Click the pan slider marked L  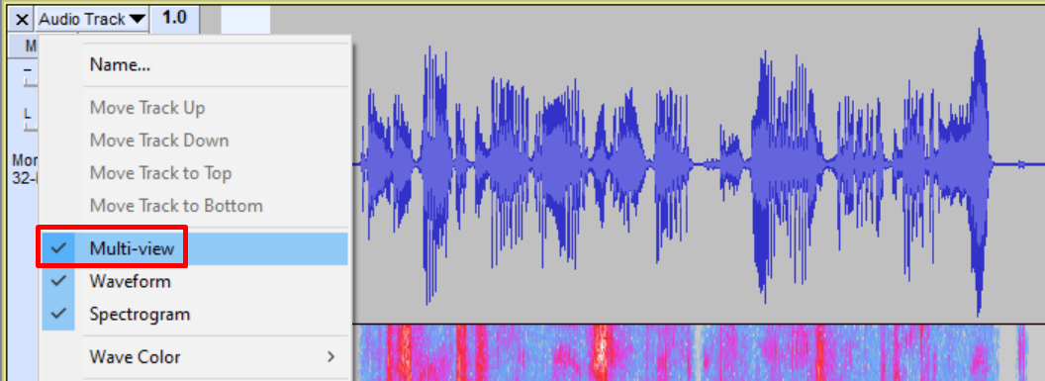click(x=28, y=119)
